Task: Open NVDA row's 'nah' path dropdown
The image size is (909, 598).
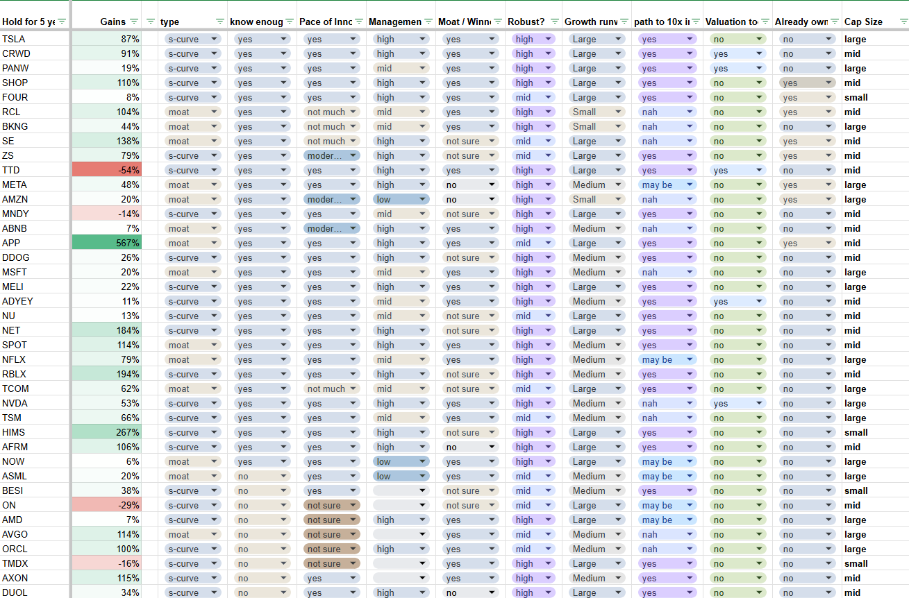Action: pos(667,403)
